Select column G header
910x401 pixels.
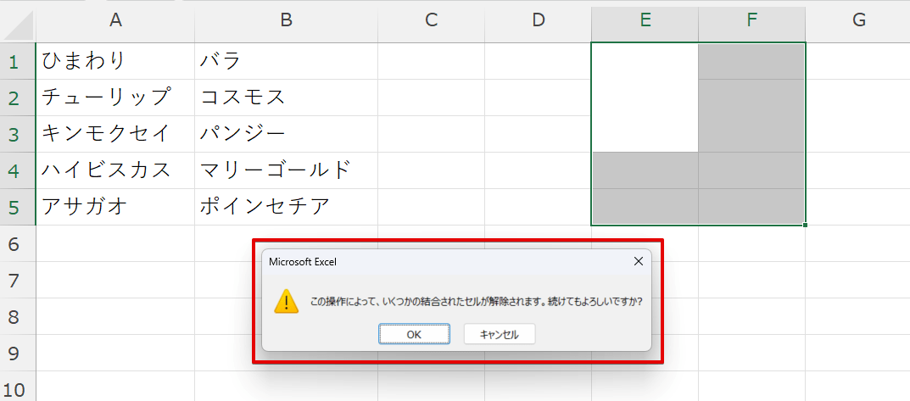(x=858, y=20)
